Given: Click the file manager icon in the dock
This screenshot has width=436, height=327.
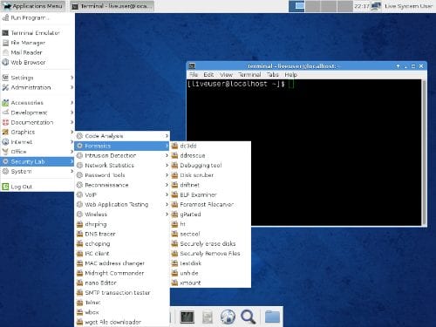Looking at the screenshot, I should pos(208,317).
